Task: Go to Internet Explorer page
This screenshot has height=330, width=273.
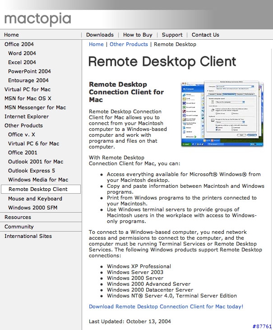Action: pyautogui.click(x=27, y=116)
